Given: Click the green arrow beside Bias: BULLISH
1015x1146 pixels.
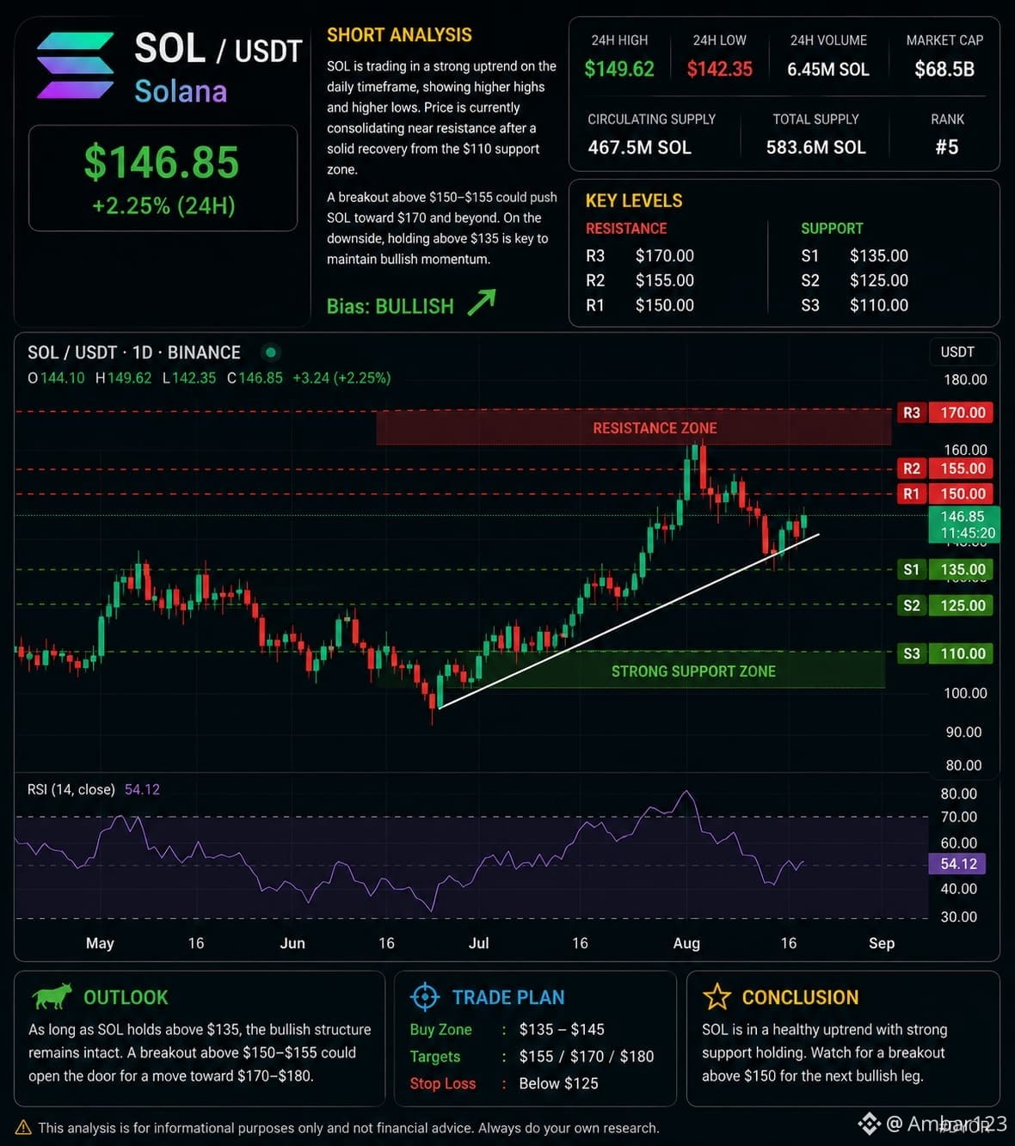Looking at the screenshot, I should click(482, 303).
